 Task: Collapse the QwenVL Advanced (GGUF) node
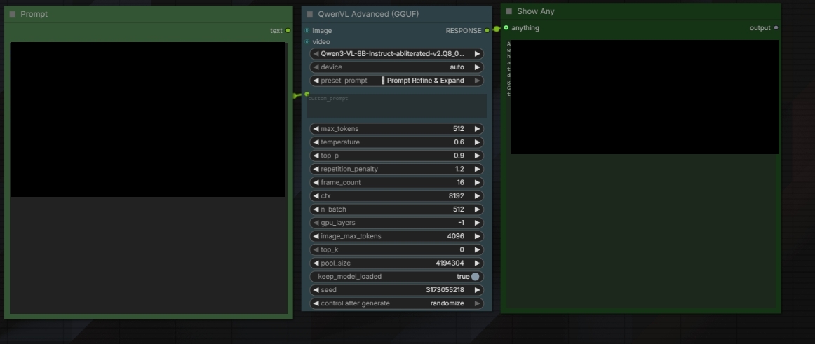(x=310, y=14)
